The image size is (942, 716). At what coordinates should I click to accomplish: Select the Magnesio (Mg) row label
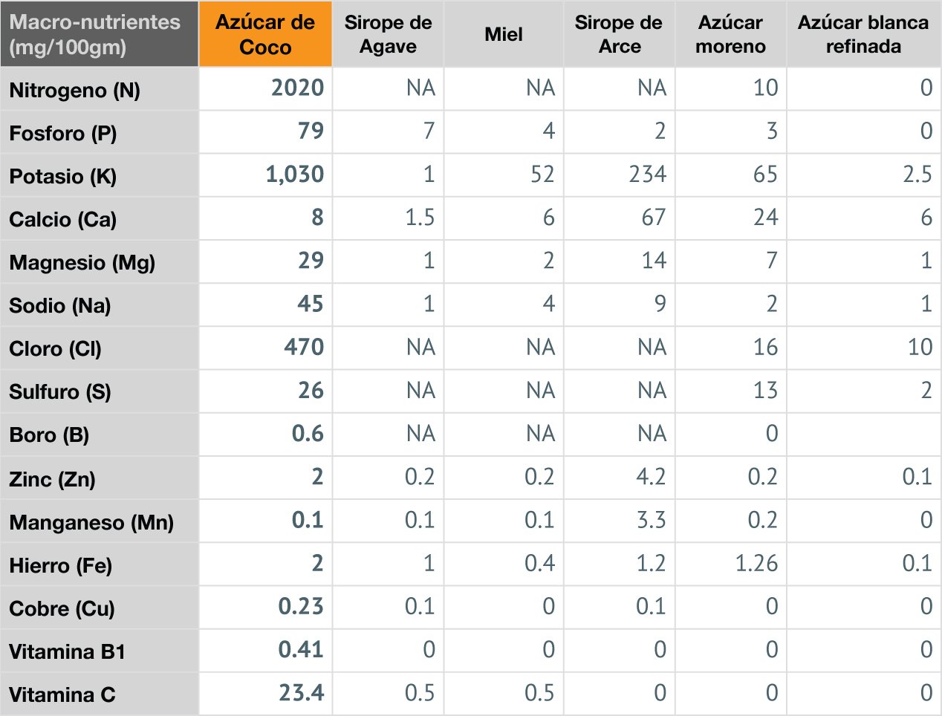(x=82, y=262)
